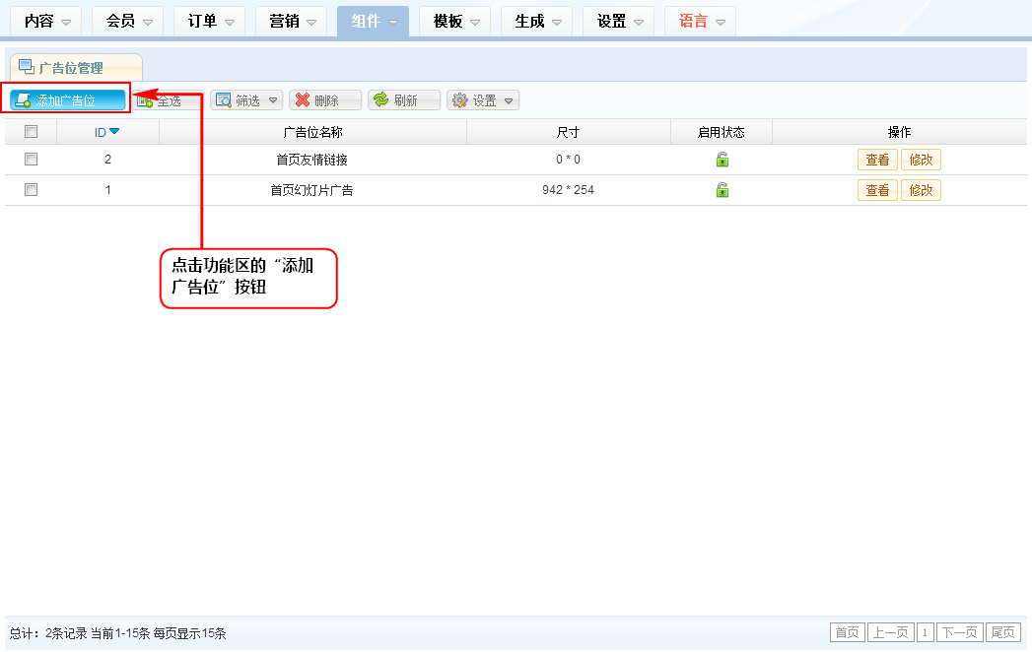This screenshot has width=1032, height=652.
Task: Click the 全选 select-all toolbar icon
Action: 145,100
